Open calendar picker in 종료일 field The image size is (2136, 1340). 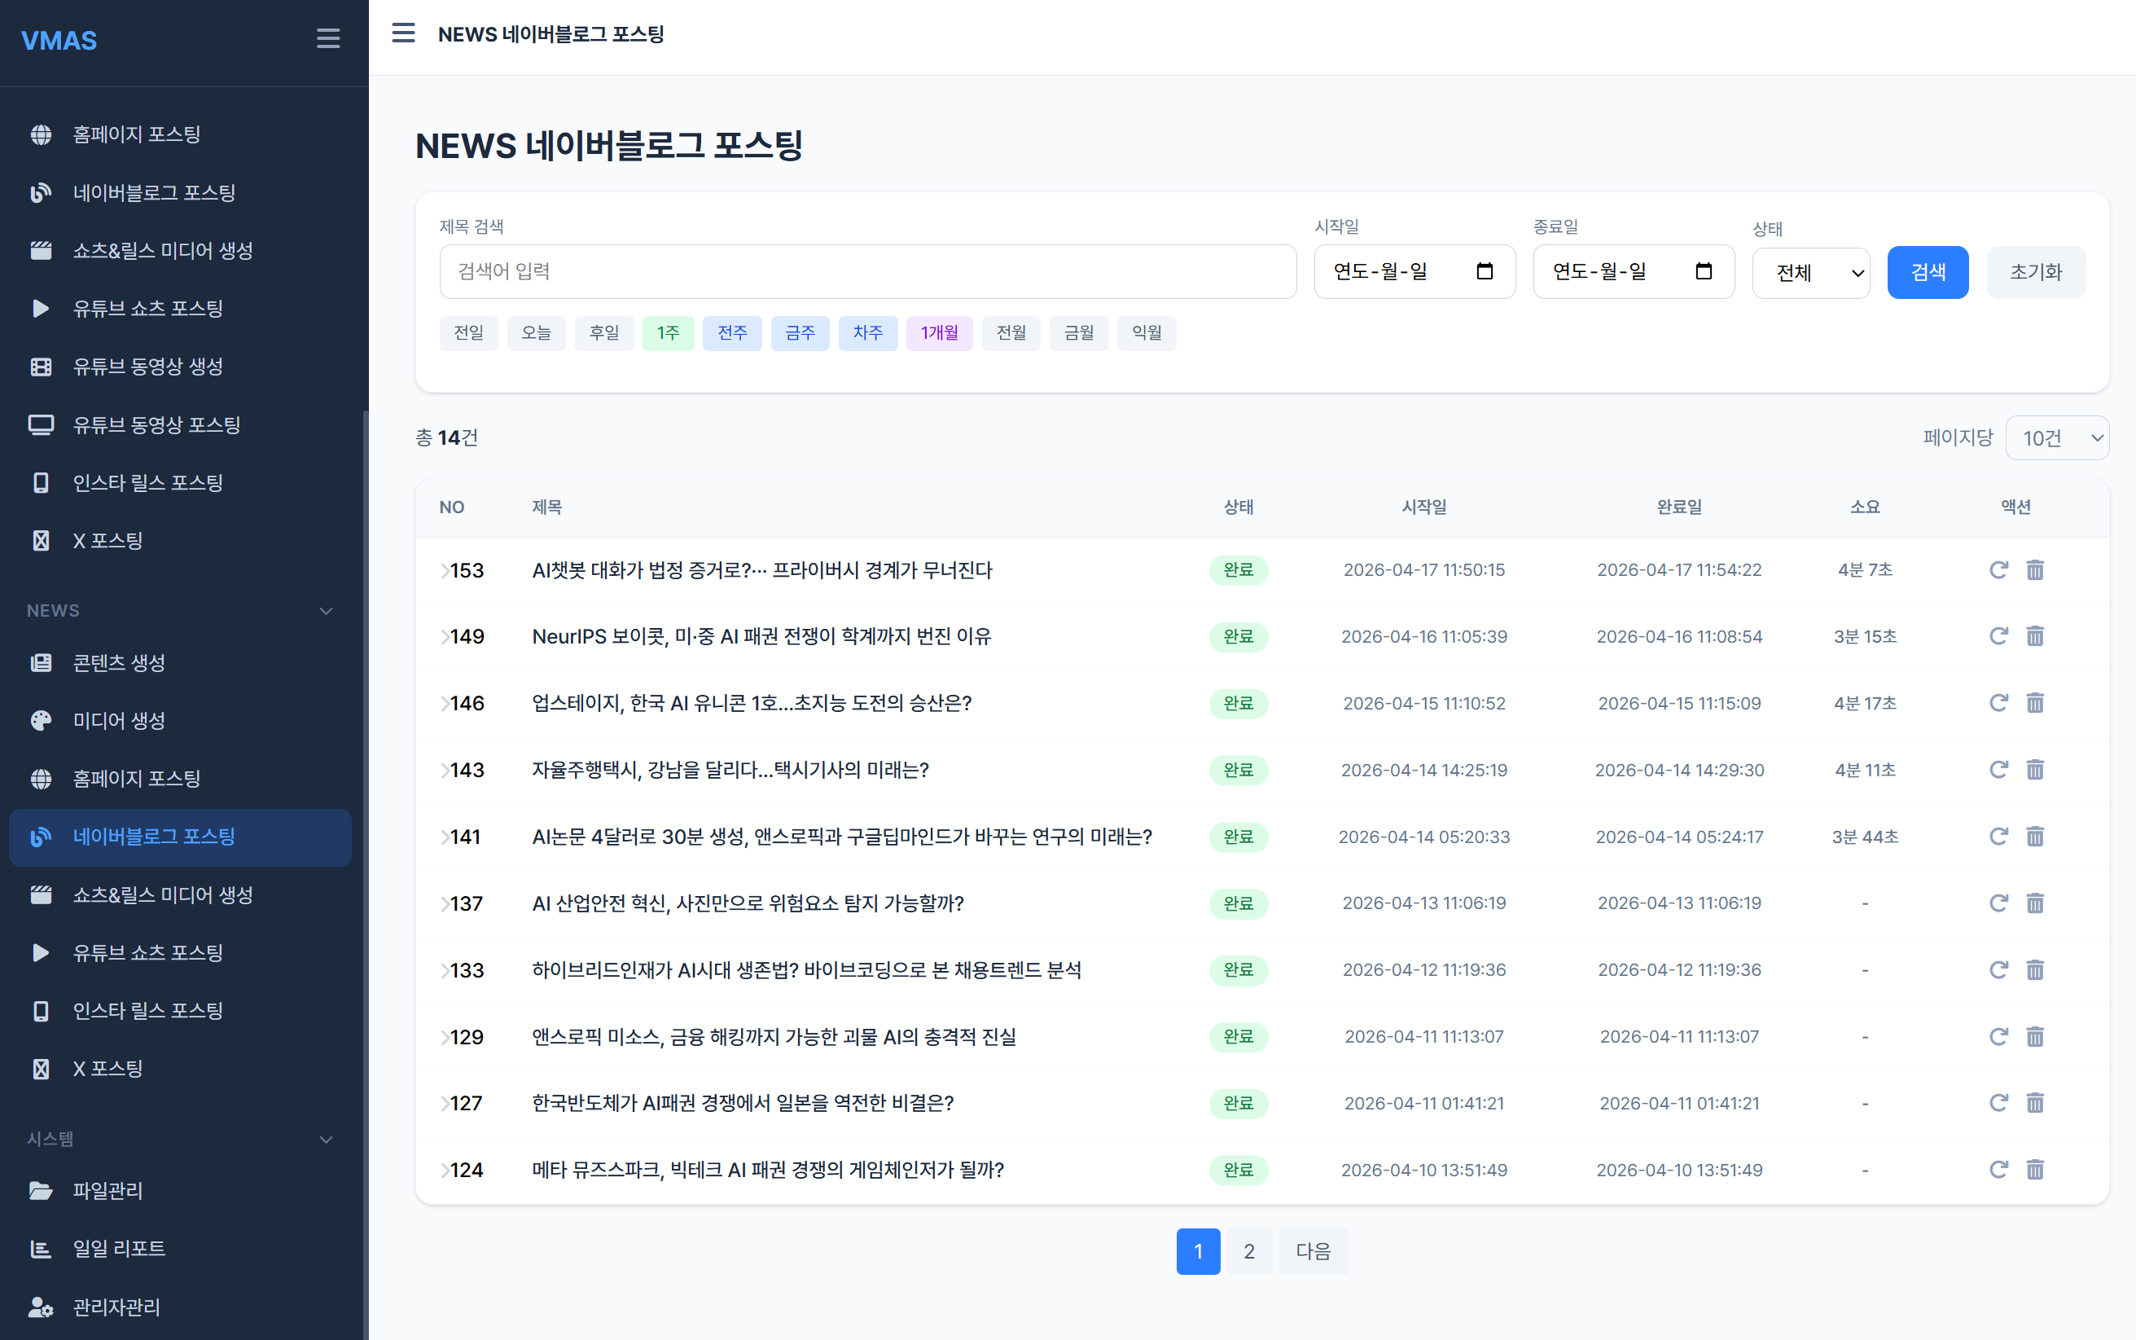click(1703, 271)
